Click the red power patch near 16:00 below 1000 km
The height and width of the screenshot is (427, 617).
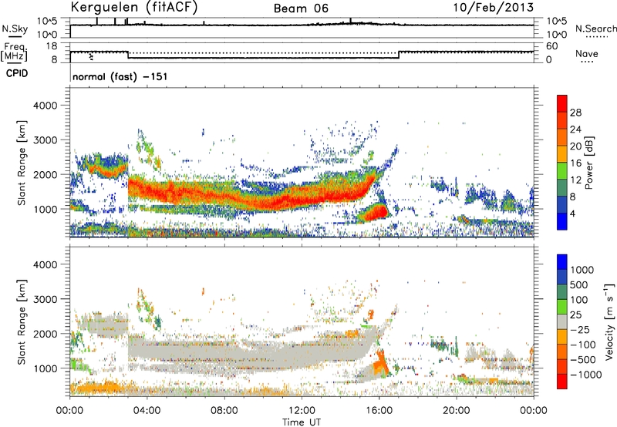374,213
